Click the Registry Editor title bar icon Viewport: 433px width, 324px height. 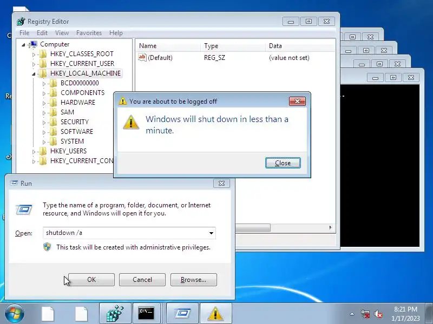(x=21, y=21)
